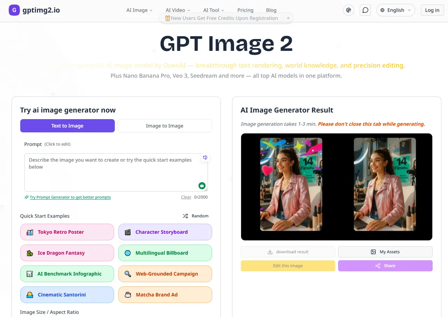Switch to Image to Image mode
This screenshot has width=448, height=317.
click(165, 126)
